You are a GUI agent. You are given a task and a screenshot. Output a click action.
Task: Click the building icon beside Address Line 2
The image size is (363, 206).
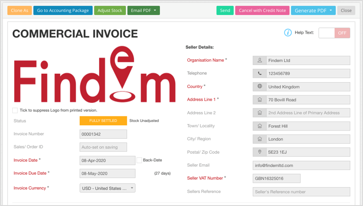tap(260, 112)
